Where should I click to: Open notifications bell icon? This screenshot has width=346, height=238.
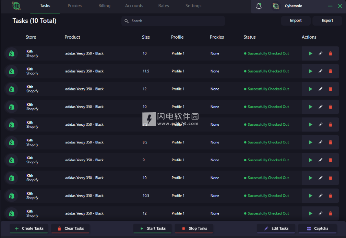coord(259,6)
